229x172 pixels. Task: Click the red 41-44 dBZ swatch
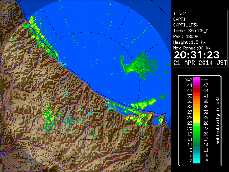click(197, 91)
